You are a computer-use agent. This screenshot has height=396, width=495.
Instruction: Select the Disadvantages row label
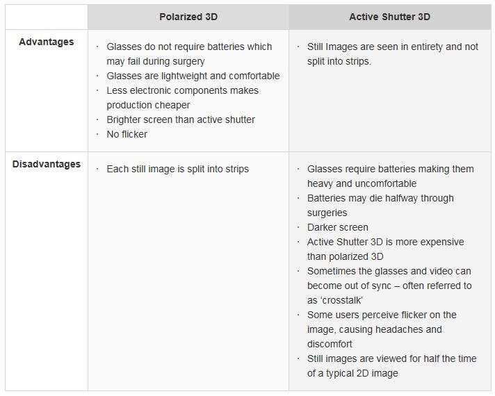tap(47, 164)
